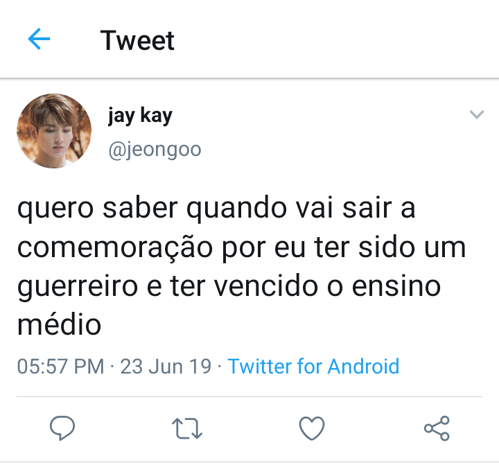Tap the first line starting with quero saber
This screenshot has height=465, width=499.
216,209
